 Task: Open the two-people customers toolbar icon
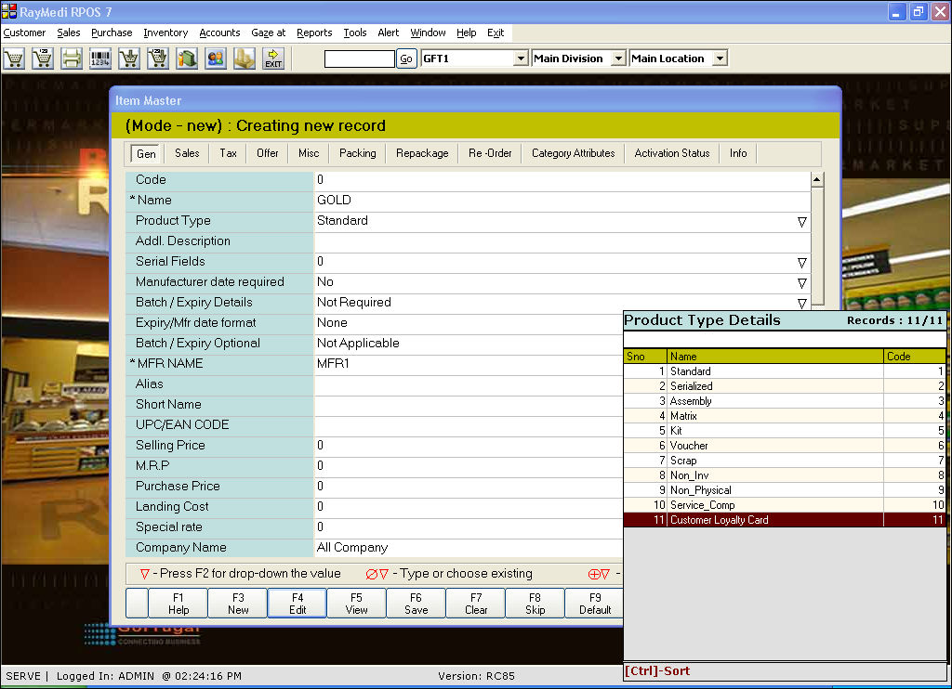click(216, 58)
